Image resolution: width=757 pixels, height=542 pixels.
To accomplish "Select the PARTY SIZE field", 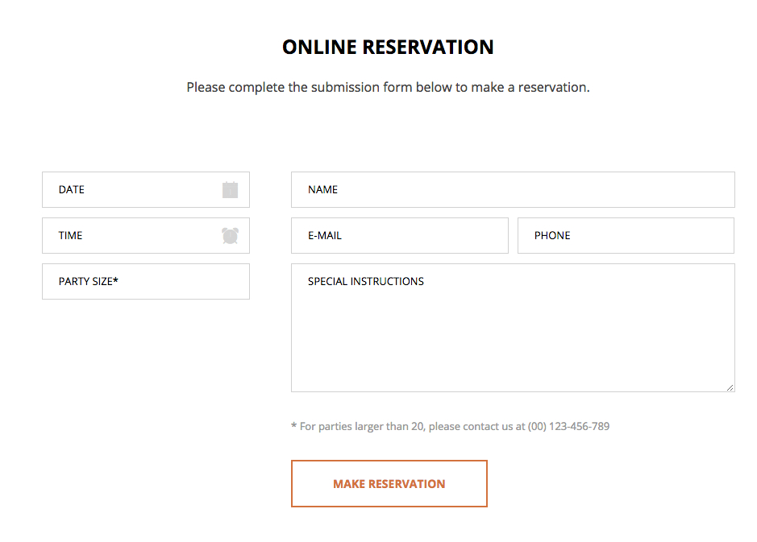I will point(145,281).
